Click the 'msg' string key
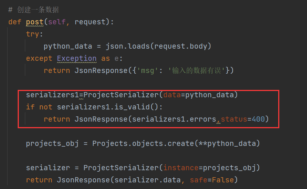The width and height of the screenshot is (307, 189). 148,71
